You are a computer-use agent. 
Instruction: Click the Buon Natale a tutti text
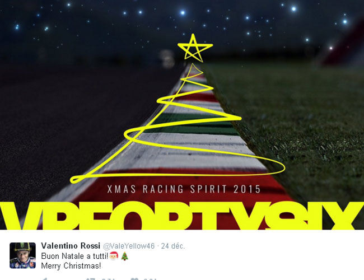(74, 256)
